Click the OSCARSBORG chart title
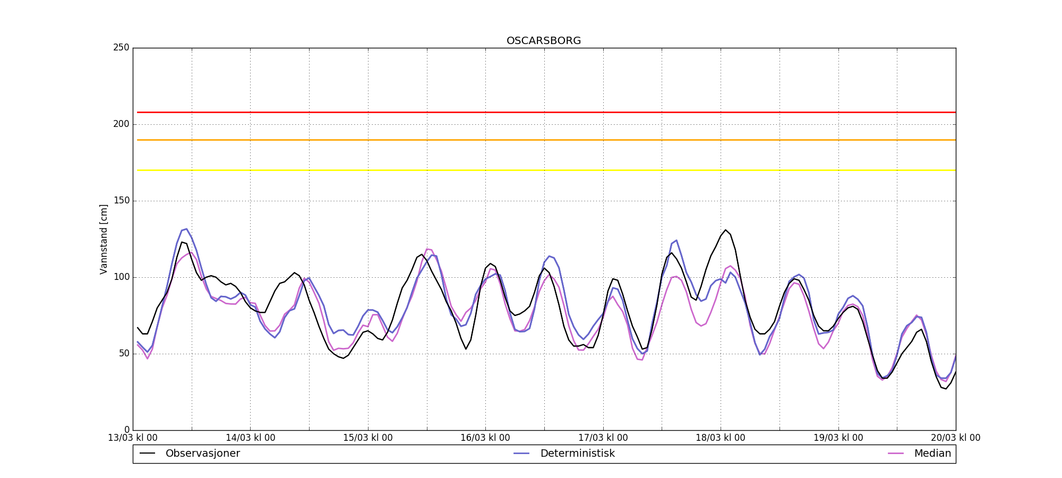The height and width of the screenshot is (478, 1062). (544, 41)
